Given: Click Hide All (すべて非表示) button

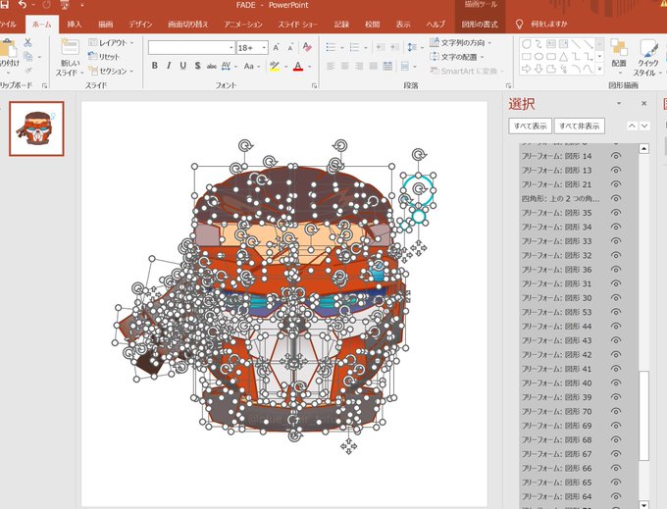Looking at the screenshot, I should tap(580, 126).
